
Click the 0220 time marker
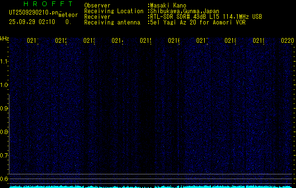click(x=288, y=40)
